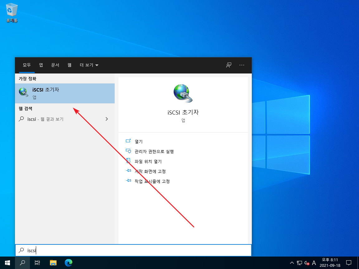The width and height of the screenshot is (359, 269).
Task: Switch input mode via the 'A' IME indicator
Action: pyautogui.click(x=314, y=263)
